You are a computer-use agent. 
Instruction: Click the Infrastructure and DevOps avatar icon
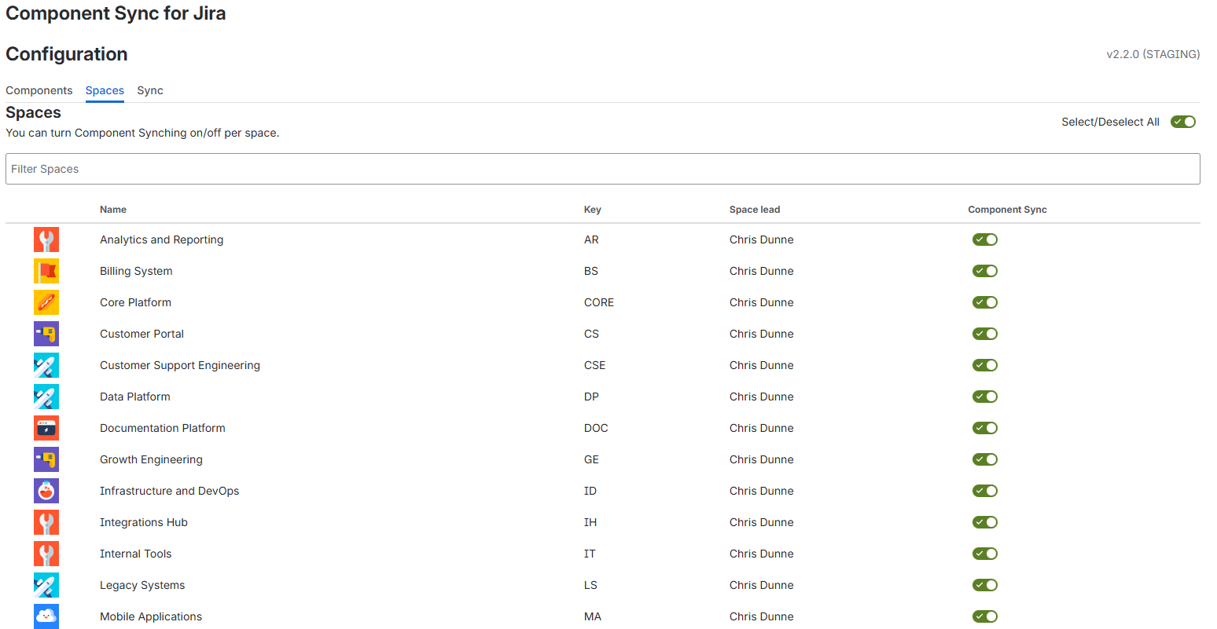[46, 491]
